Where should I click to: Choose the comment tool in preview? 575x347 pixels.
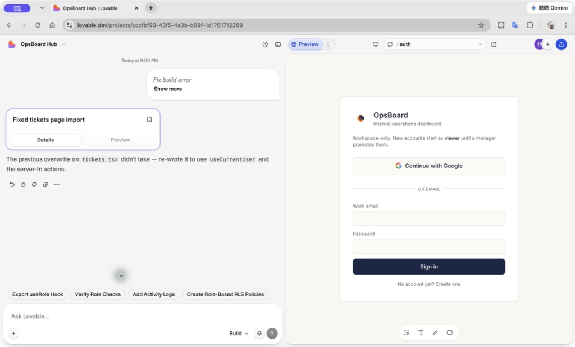[x=450, y=333]
